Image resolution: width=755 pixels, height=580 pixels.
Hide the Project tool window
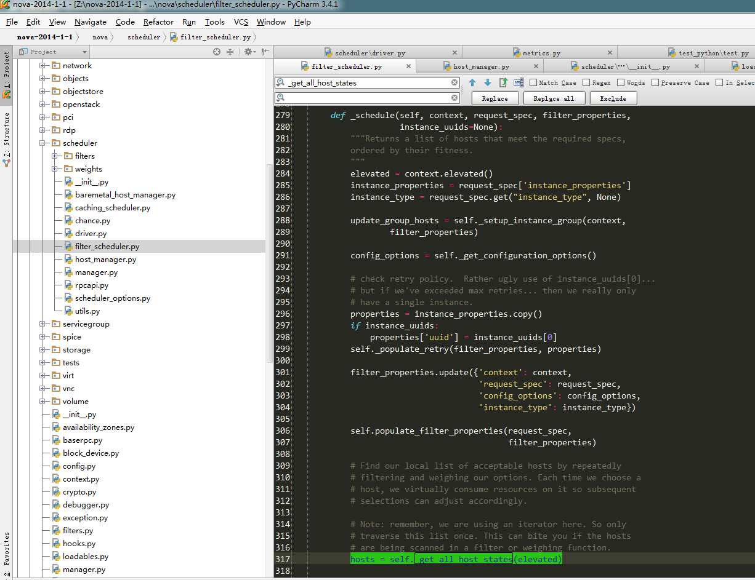pyautogui.click(x=265, y=52)
